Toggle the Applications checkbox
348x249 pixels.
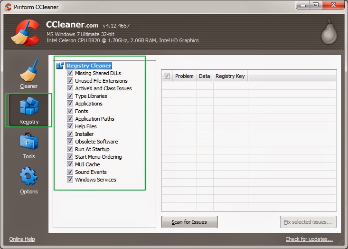tap(70, 104)
